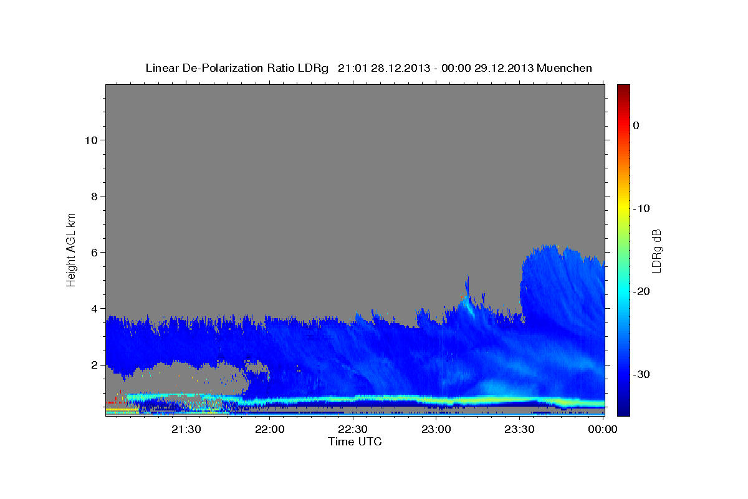Click the colorbar value -30 label
This screenshot has width=748, height=499.
coord(642,374)
